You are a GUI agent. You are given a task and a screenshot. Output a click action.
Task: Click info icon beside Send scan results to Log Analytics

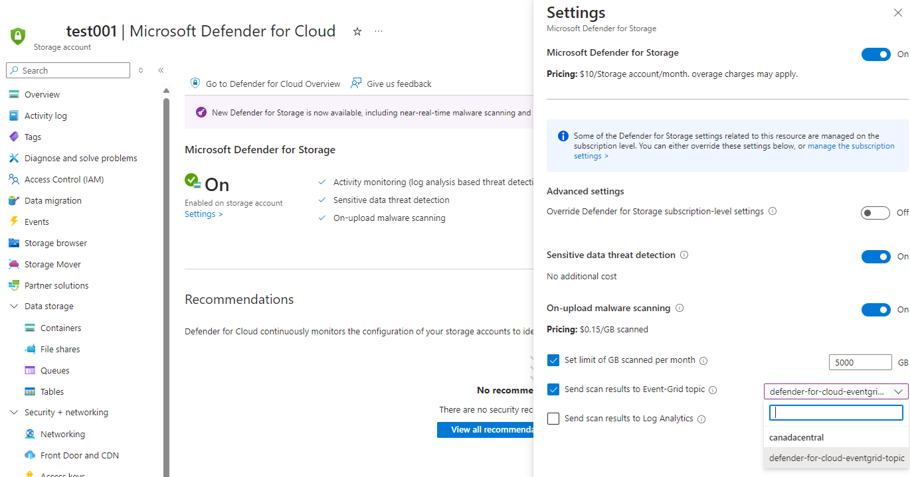click(x=701, y=419)
